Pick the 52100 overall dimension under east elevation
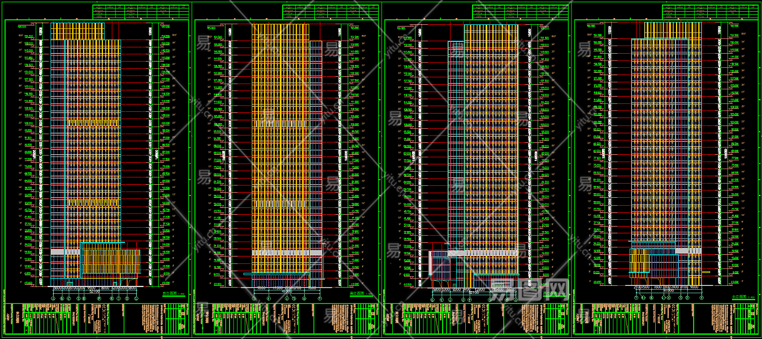Screen dimensions: 762x339 point(94,291)
